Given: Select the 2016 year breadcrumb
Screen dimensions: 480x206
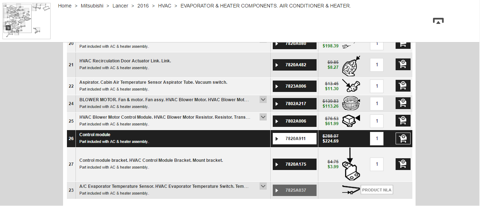Looking at the screenshot, I should 143,6.
